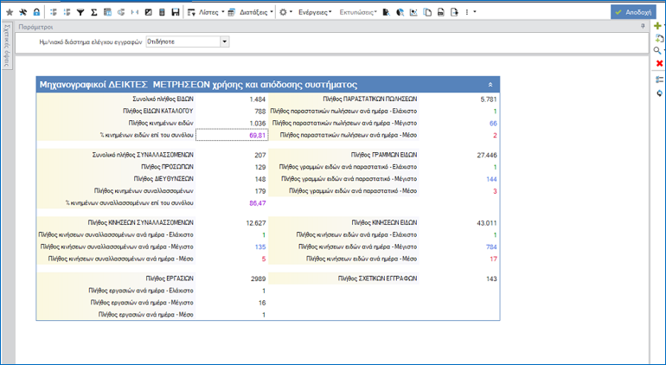Open the funnel filter tool
The height and width of the screenshot is (365, 666).
[x=80, y=12]
